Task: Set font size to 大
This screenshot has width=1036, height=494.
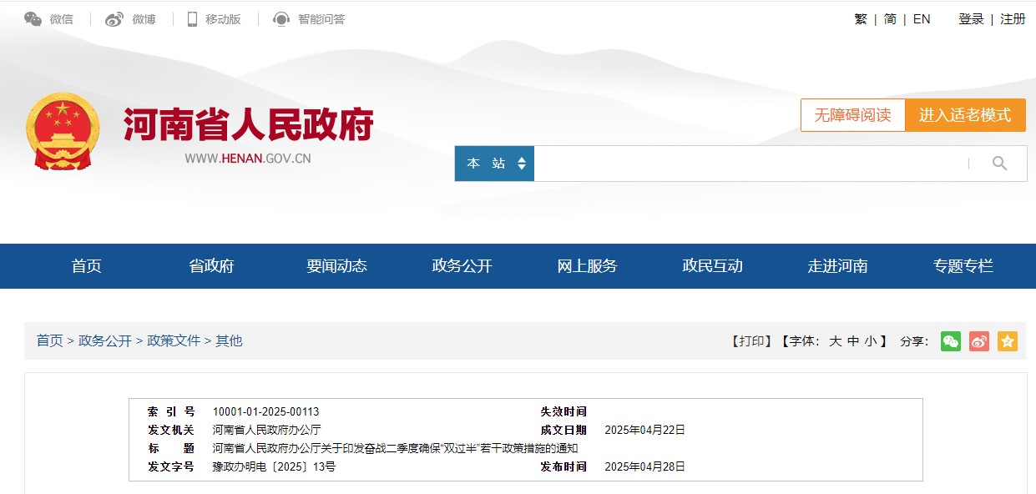Action: (x=835, y=341)
